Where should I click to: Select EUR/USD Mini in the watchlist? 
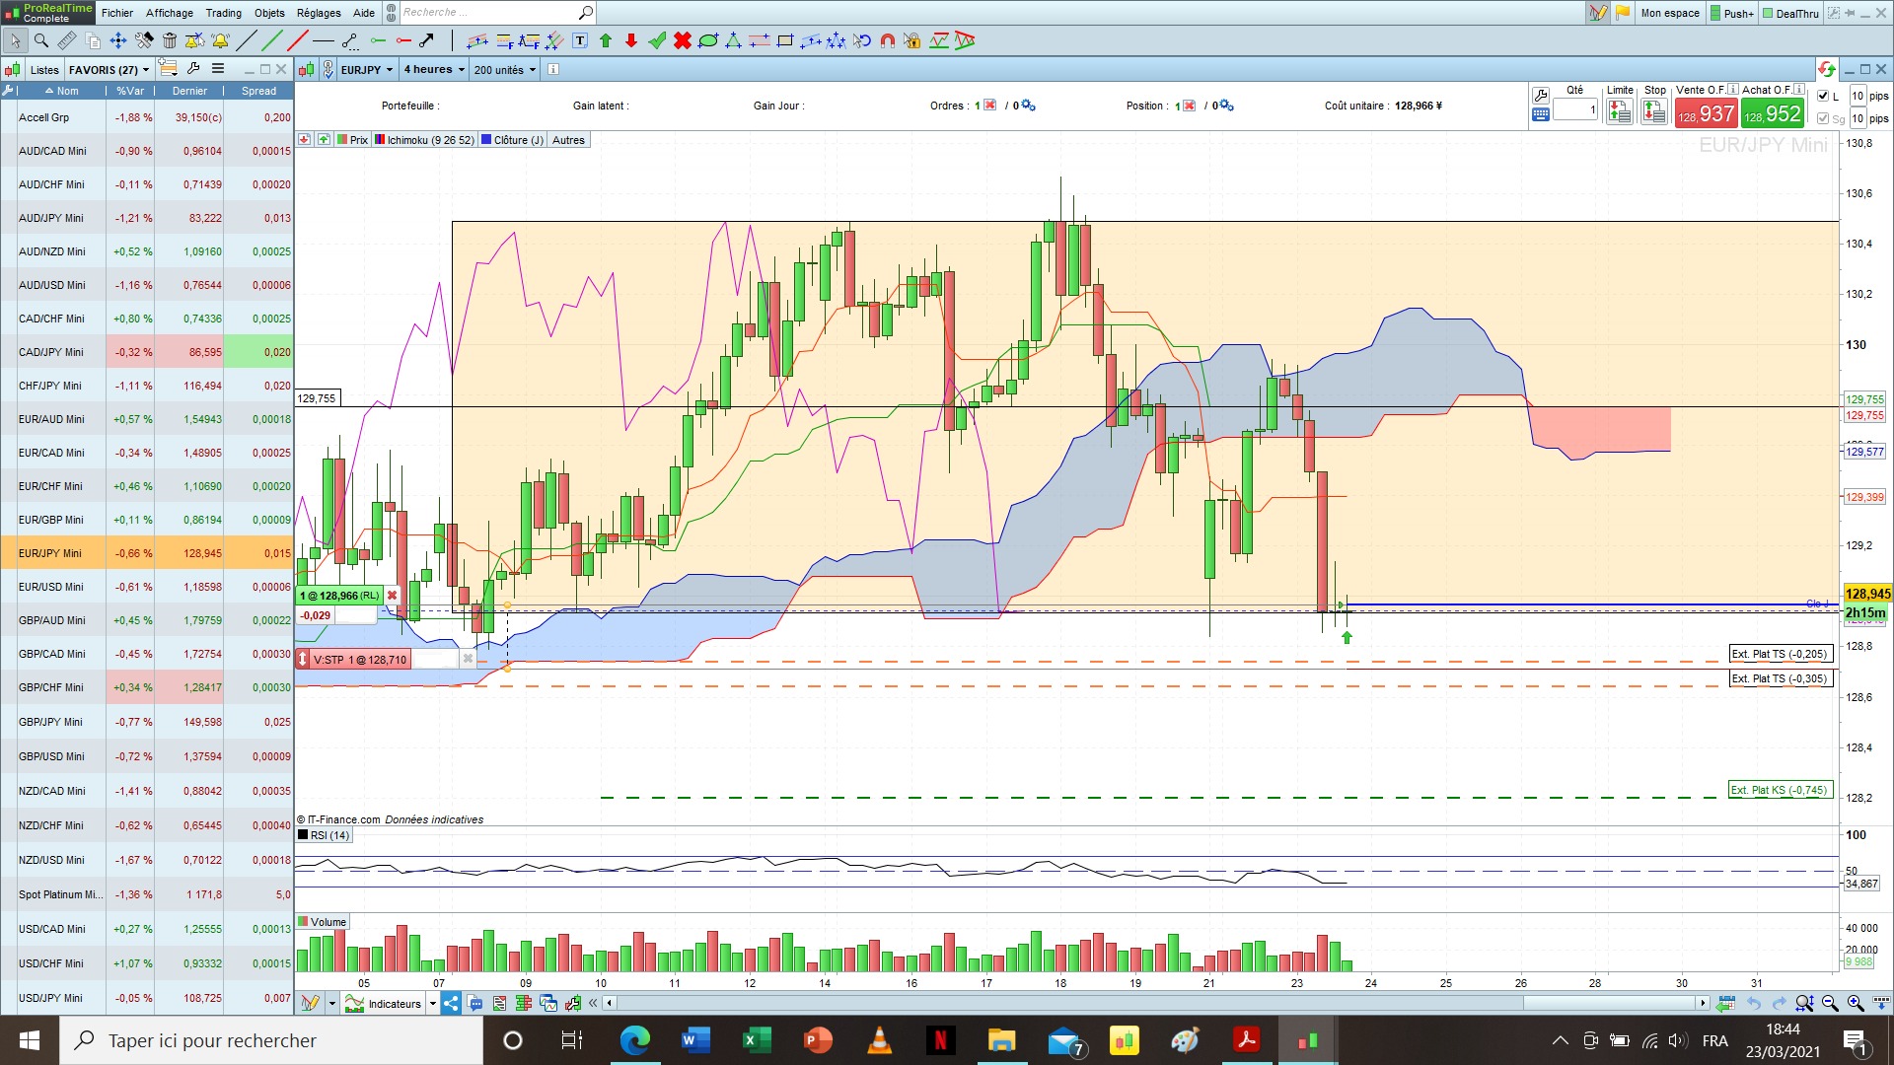(x=51, y=587)
